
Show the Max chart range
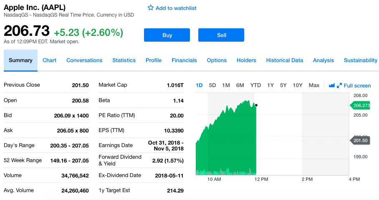tap(314, 85)
